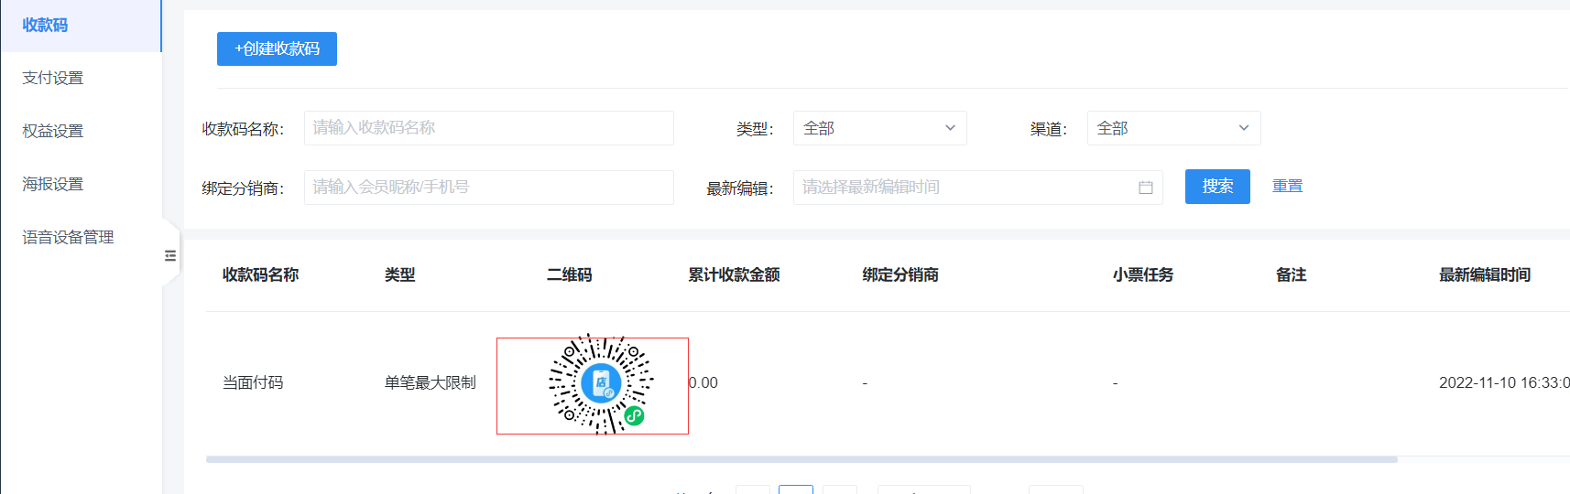Open the 最新编辑 date picker field

tap(977, 188)
